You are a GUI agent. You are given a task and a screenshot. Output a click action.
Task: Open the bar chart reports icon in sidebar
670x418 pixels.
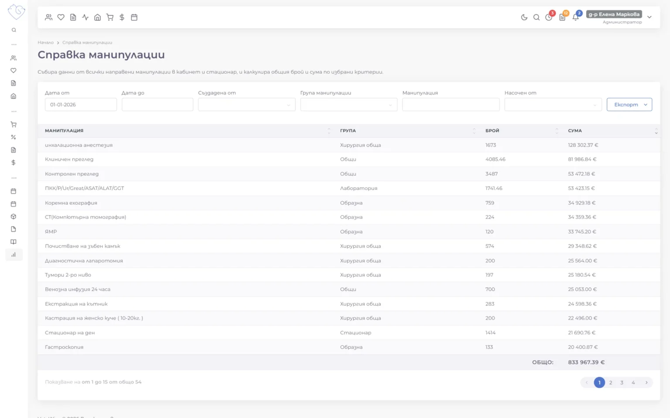(14, 255)
